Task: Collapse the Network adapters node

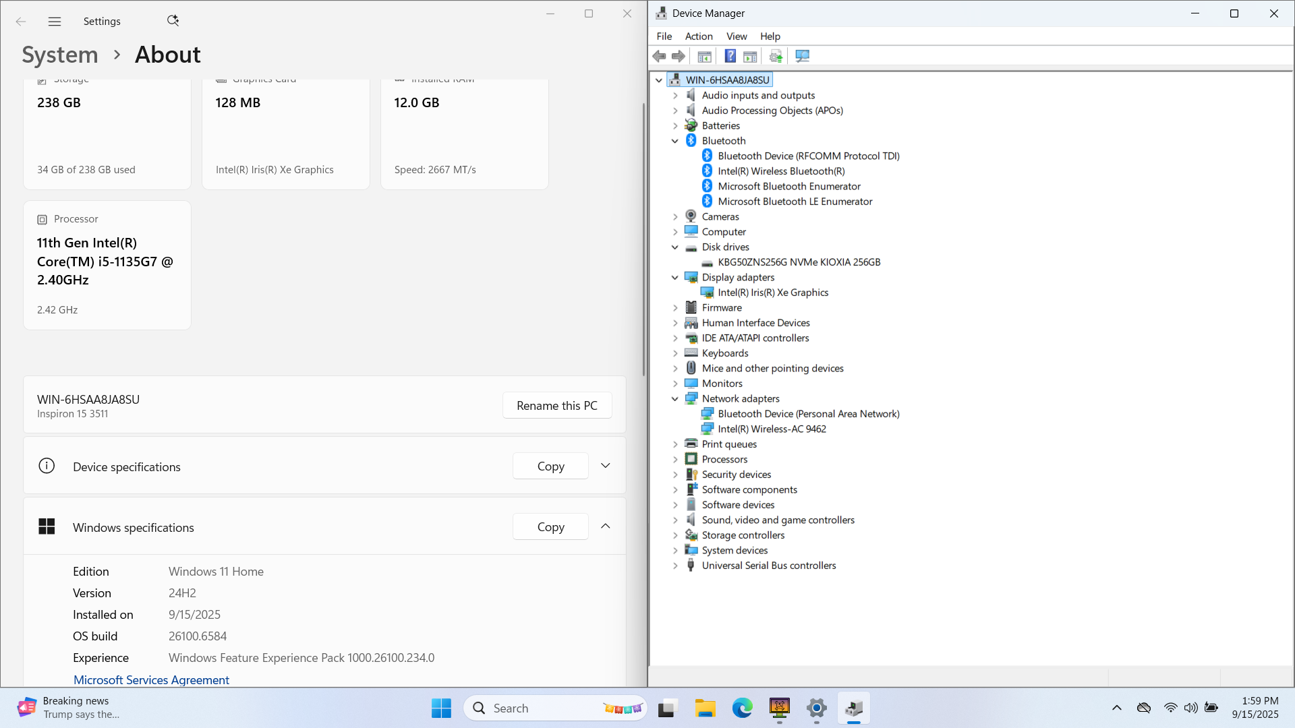Action: [675, 399]
